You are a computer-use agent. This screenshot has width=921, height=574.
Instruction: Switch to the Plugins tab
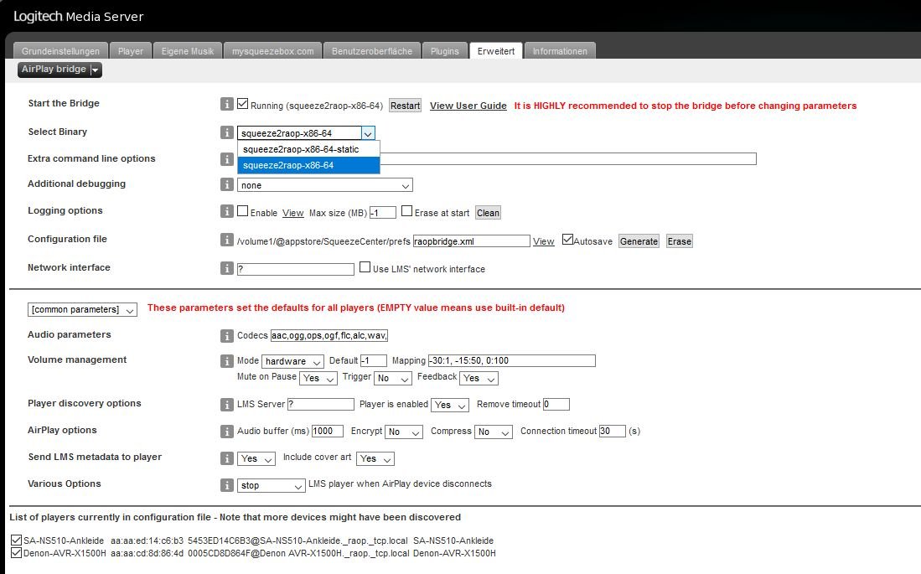click(x=444, y=51)
